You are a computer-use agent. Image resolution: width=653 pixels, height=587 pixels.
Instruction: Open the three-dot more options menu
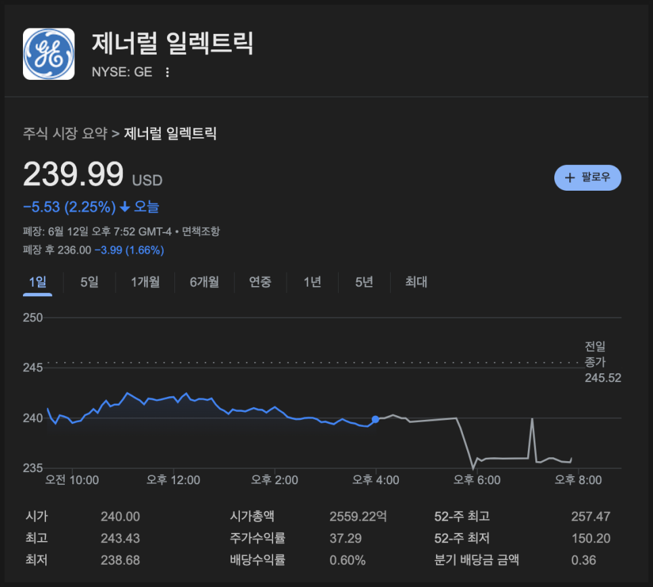tap(168, 72)
